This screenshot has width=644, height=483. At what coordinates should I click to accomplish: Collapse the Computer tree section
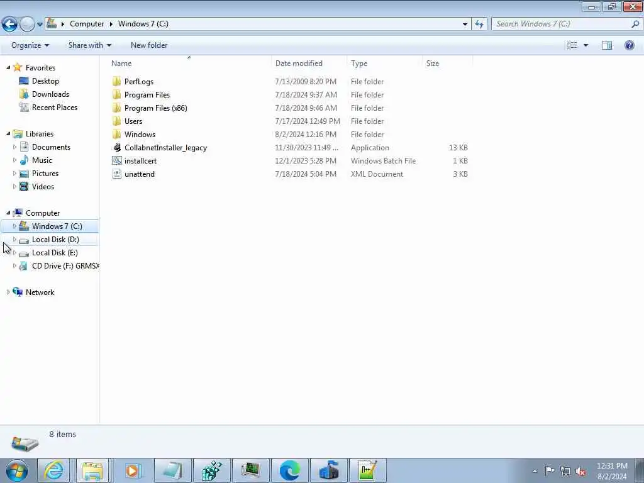(x=8, y=213)
